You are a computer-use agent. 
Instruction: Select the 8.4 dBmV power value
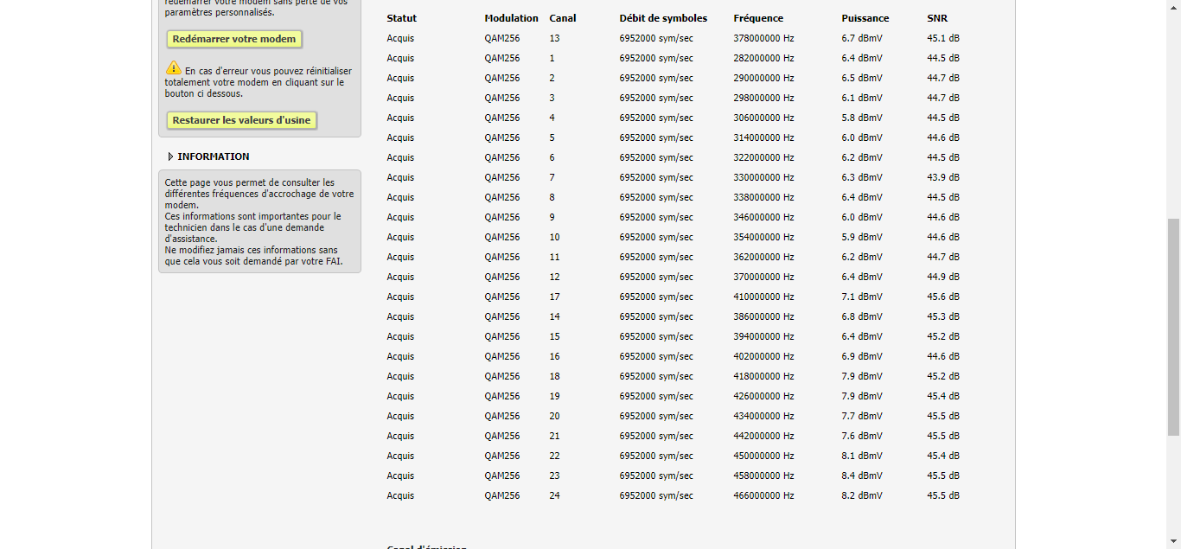tap(862, 476)
